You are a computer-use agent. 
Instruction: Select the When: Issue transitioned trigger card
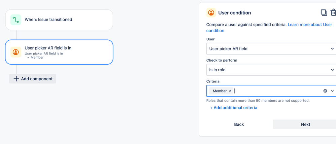59,20
